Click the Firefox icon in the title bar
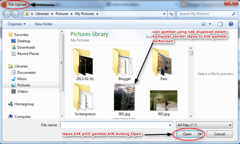This screenshot has height=144, width=240. click(x=5, y=4)
